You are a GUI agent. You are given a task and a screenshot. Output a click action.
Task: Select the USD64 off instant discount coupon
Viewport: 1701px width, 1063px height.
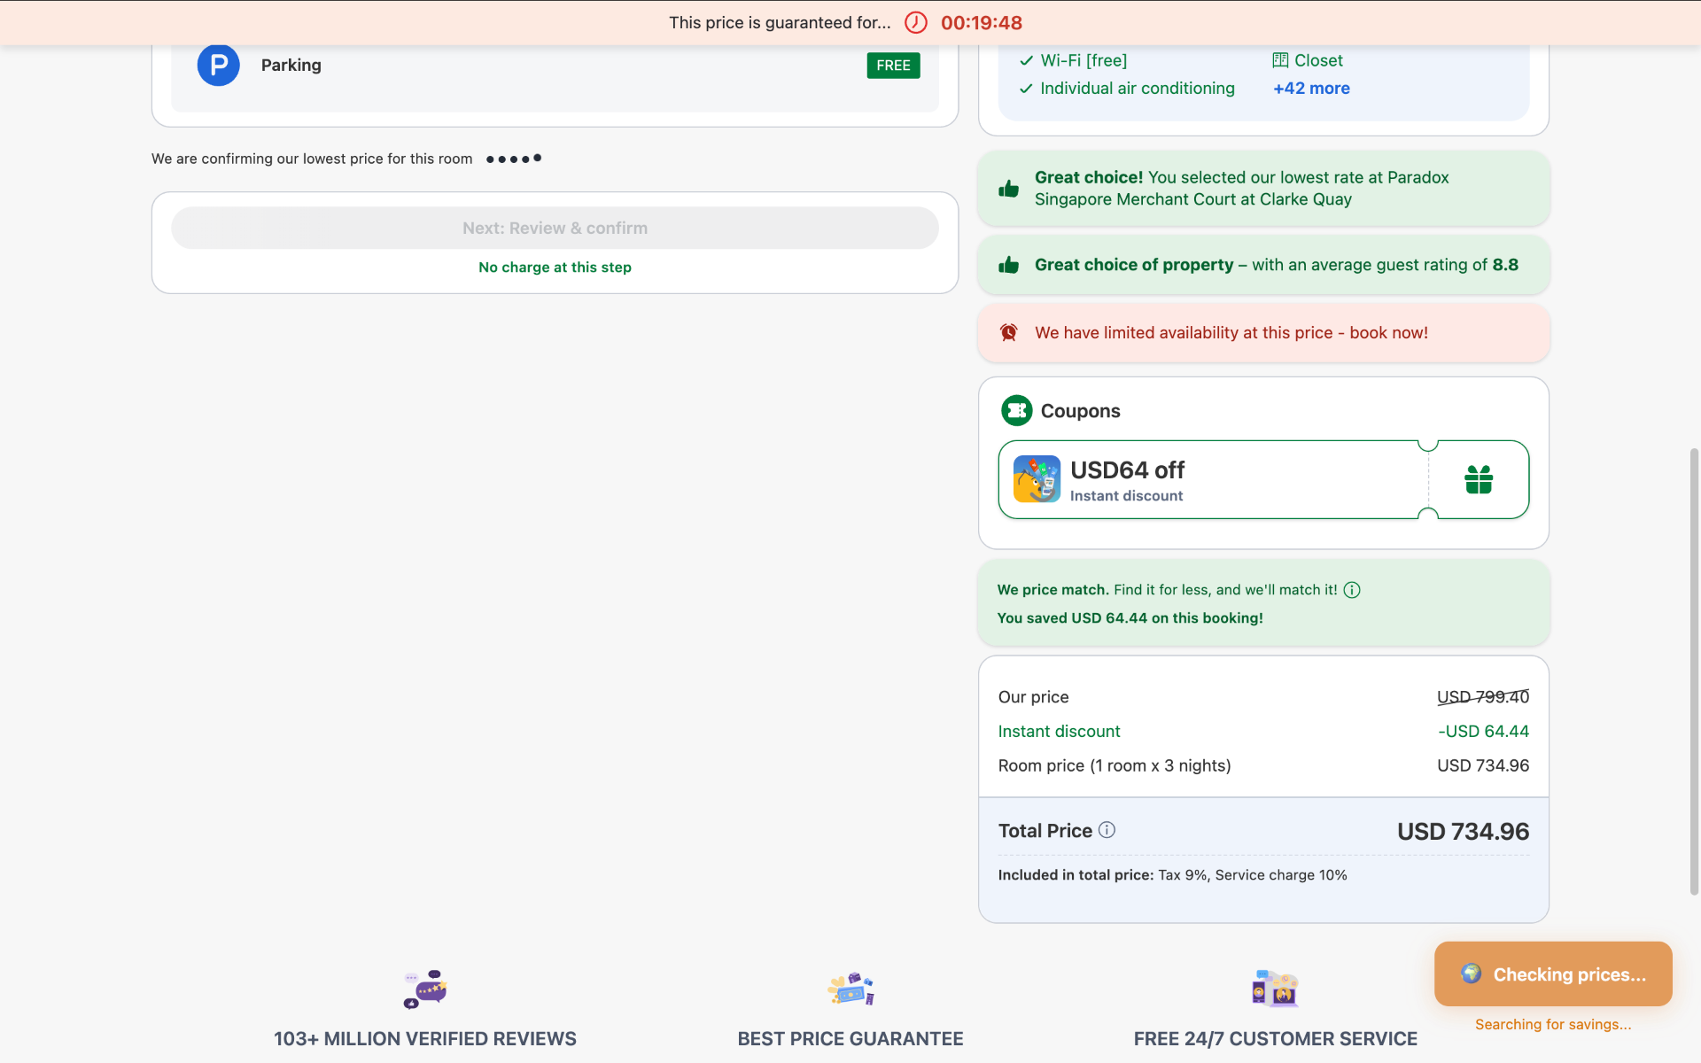click(1263, 479)
